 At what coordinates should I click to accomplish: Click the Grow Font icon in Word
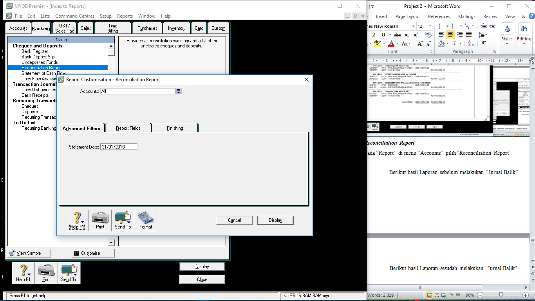click(420, 44)
